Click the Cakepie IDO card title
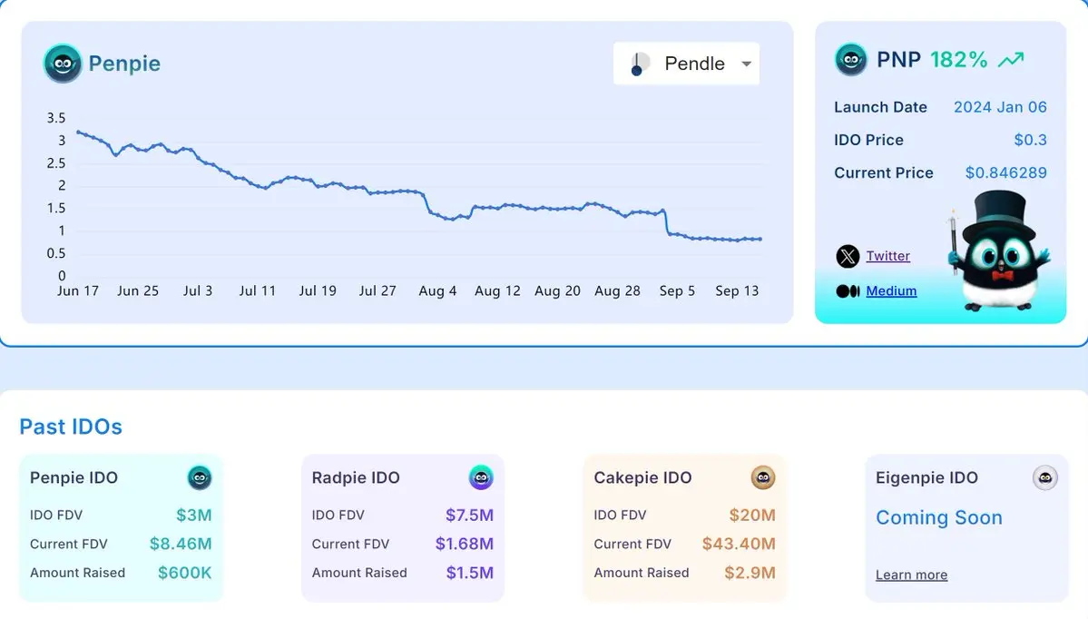1088x619 pixels. coord(642,478)
